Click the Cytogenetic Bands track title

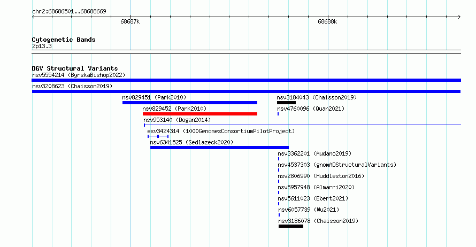64,40
